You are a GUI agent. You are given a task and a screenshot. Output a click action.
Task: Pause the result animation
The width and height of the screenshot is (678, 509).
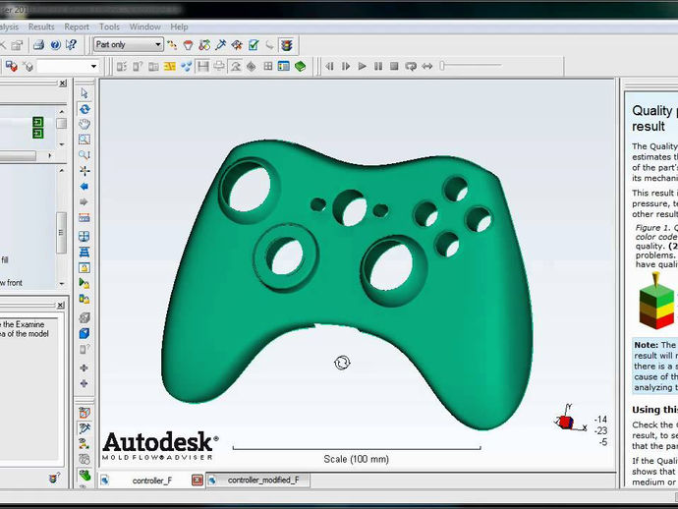[378, 66]
